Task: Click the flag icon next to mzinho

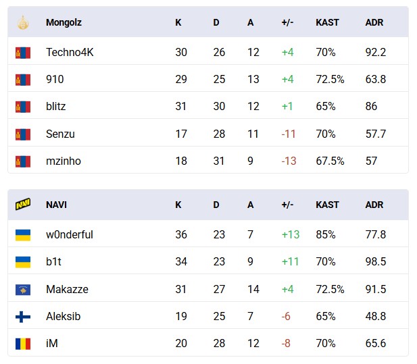Action: tap(23, 161)
